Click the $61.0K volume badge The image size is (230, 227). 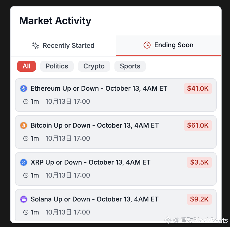(x=198, y=125)
